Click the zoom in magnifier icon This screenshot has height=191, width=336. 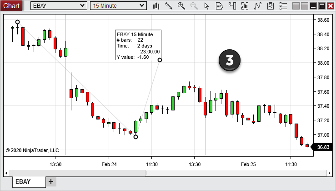click(181, 6)
